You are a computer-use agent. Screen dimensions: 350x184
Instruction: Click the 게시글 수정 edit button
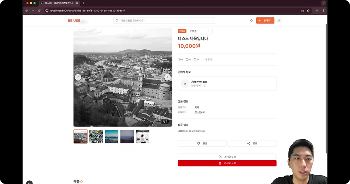click(x=227, y=157)
